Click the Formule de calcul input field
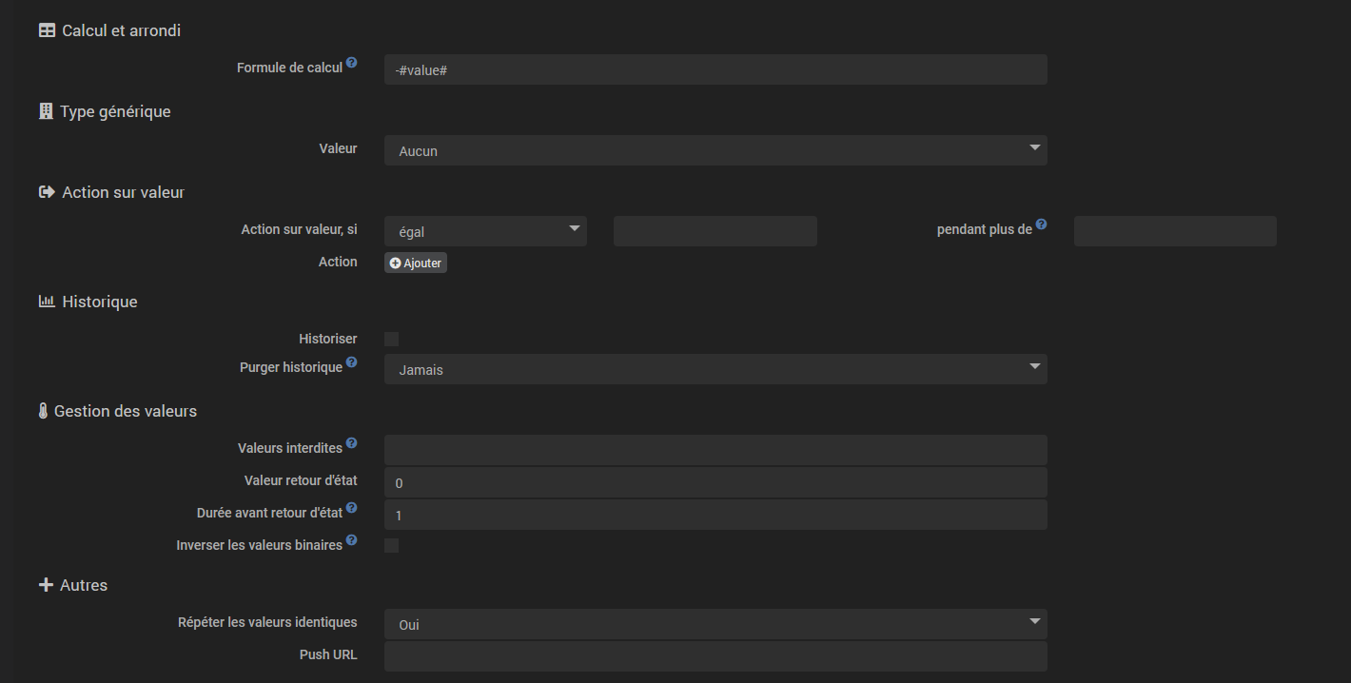Viewport: 1351px width, 683px height. [715, 69]
